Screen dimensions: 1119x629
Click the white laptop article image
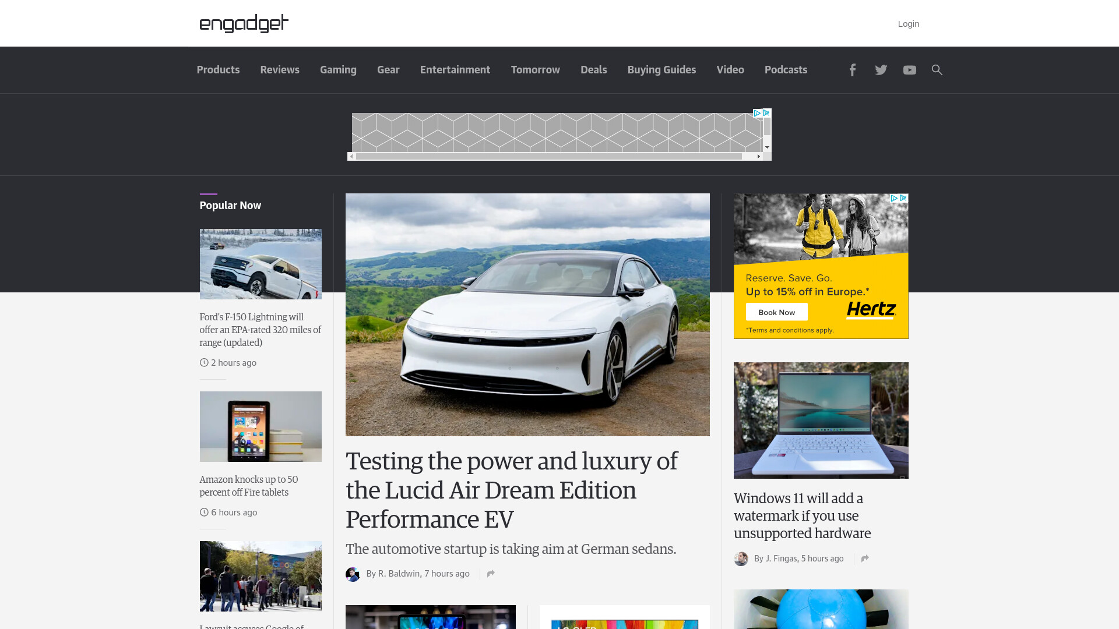click(x=821, y=420)
